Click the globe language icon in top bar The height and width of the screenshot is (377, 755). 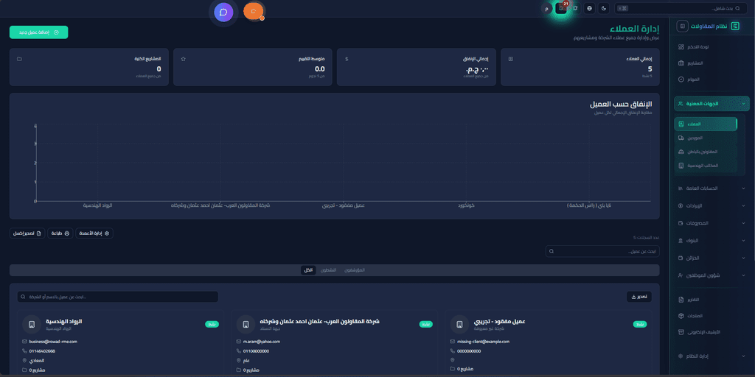tap(589, 8)
